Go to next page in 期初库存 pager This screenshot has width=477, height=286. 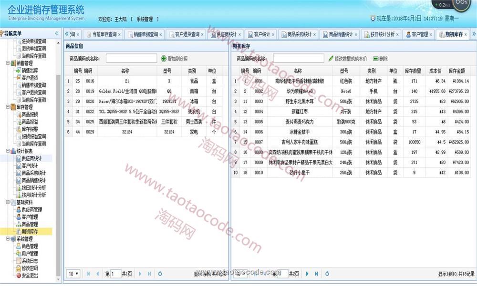(x=306, y=274)
